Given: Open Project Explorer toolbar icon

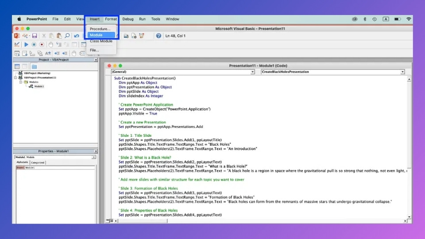Looking at the screenshot, I should (x=126, y=36).
